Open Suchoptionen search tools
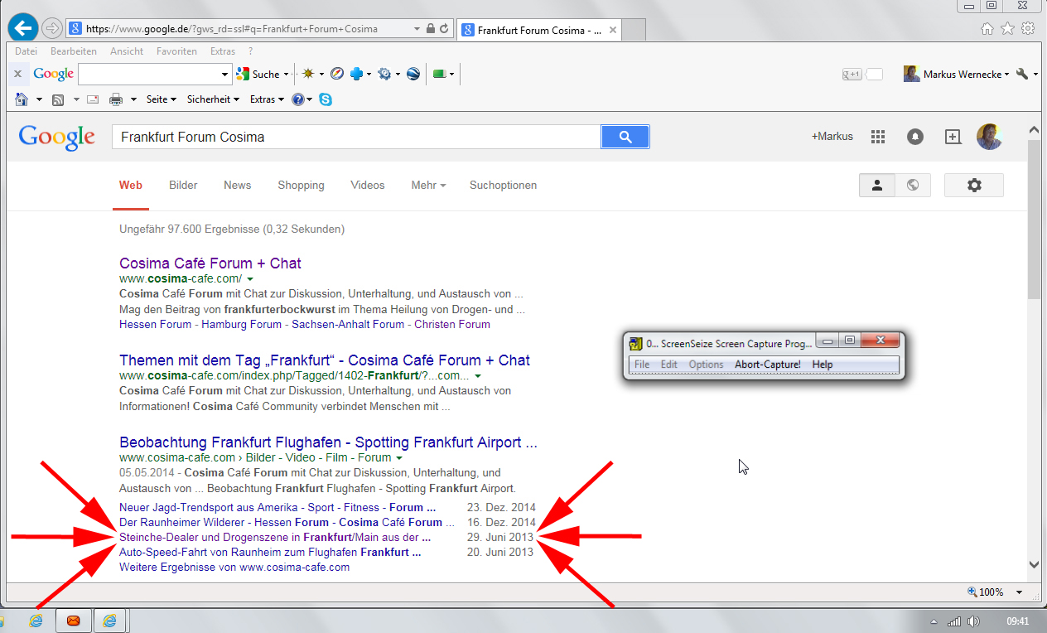1047x633 pixels. (x=503, y=186)
